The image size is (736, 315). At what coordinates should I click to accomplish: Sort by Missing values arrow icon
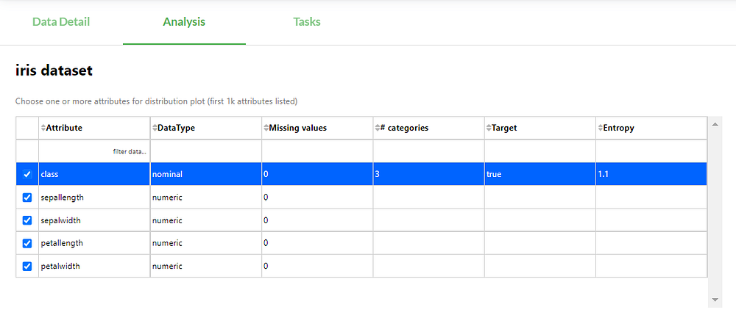[266, 128]
